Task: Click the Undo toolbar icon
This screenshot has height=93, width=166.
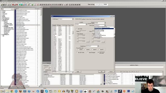Action: pyautogui.click(x=8, y=5)
